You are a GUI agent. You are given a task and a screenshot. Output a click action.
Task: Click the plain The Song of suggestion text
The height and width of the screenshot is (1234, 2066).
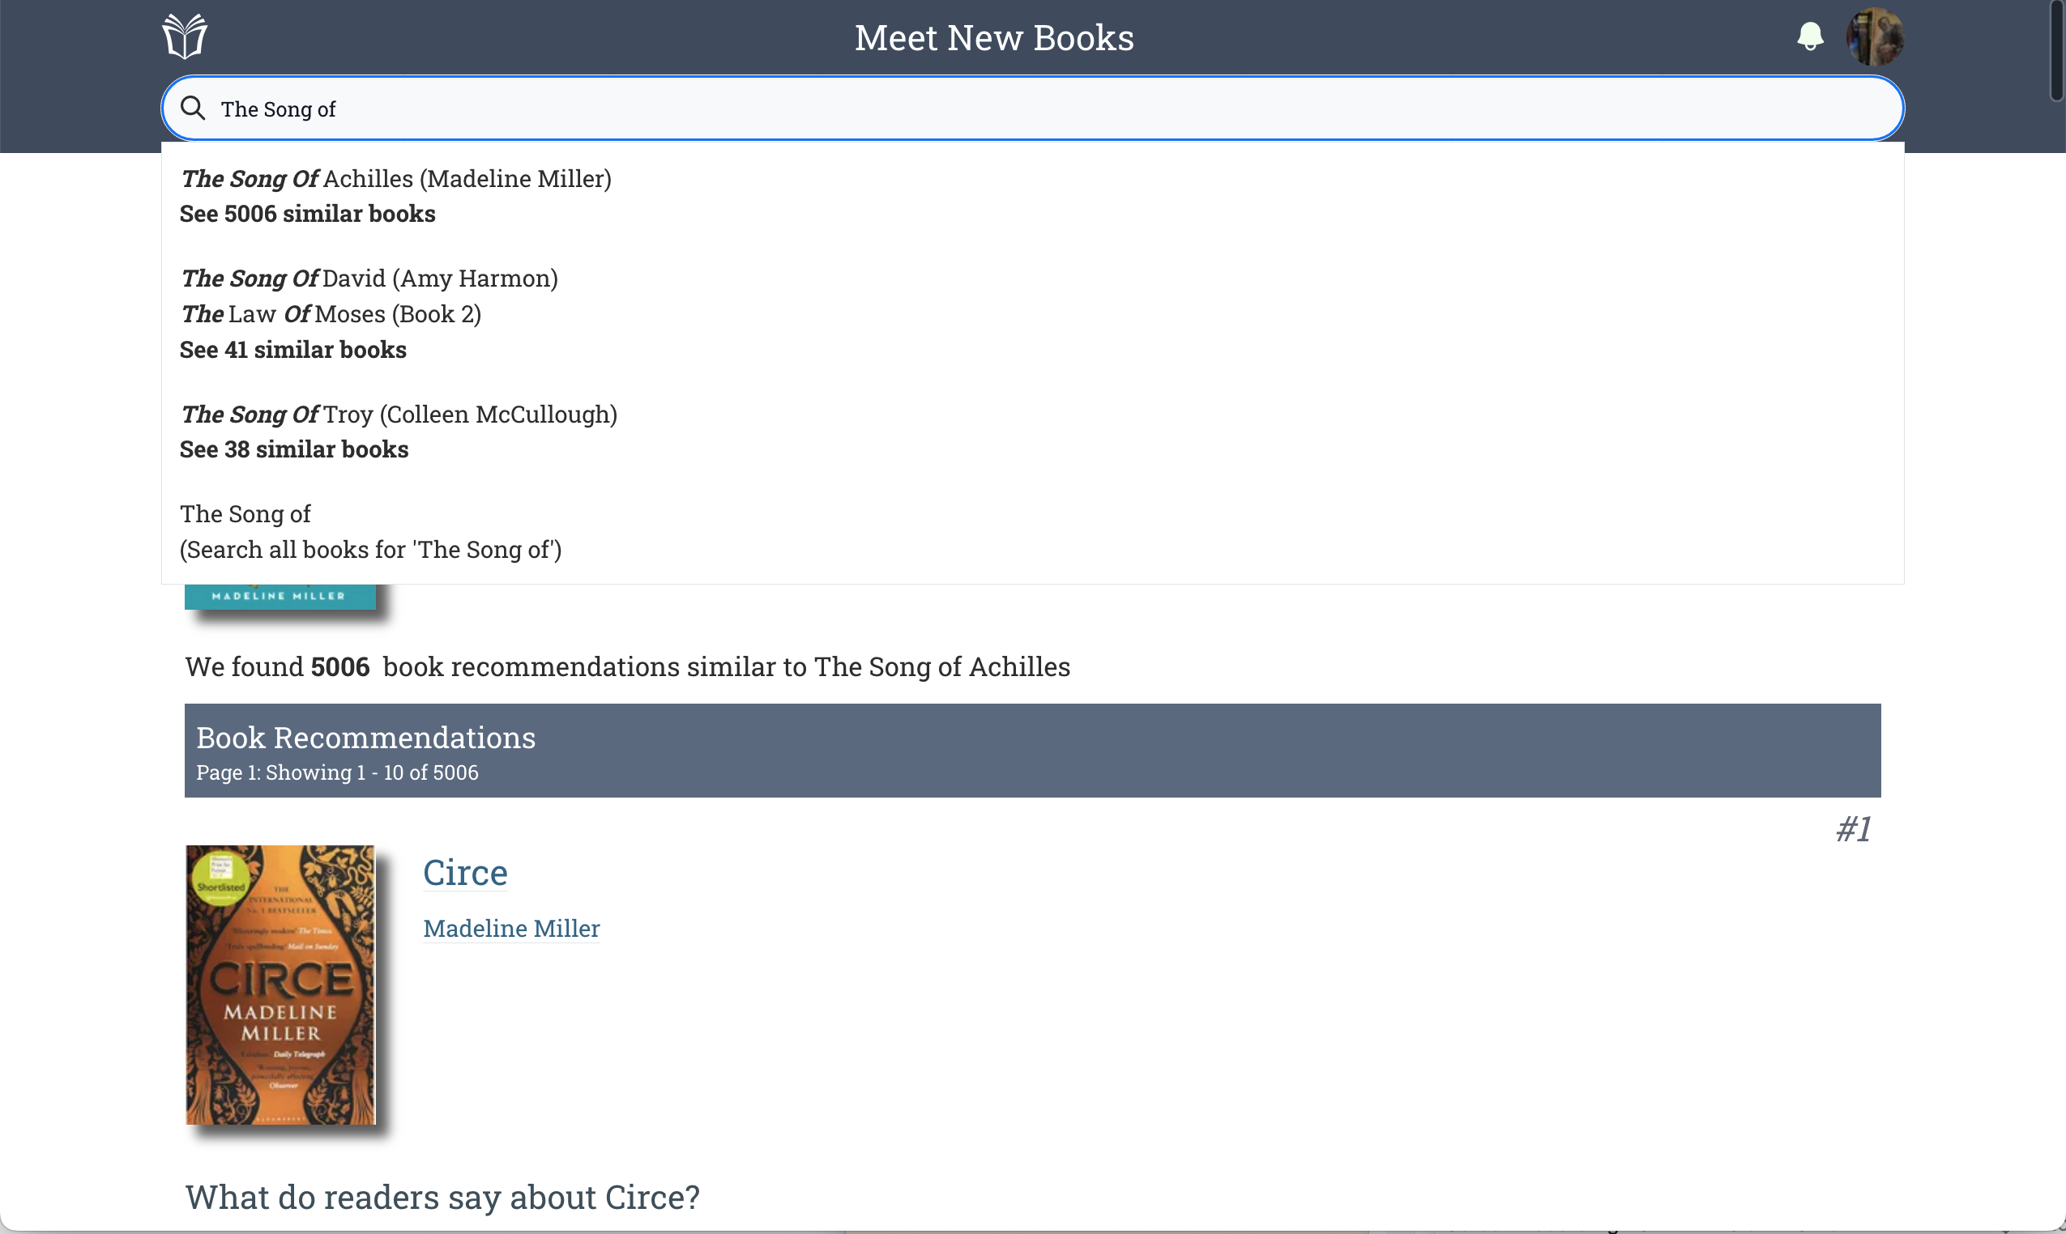pyautogui.click(x=245, y=514)
